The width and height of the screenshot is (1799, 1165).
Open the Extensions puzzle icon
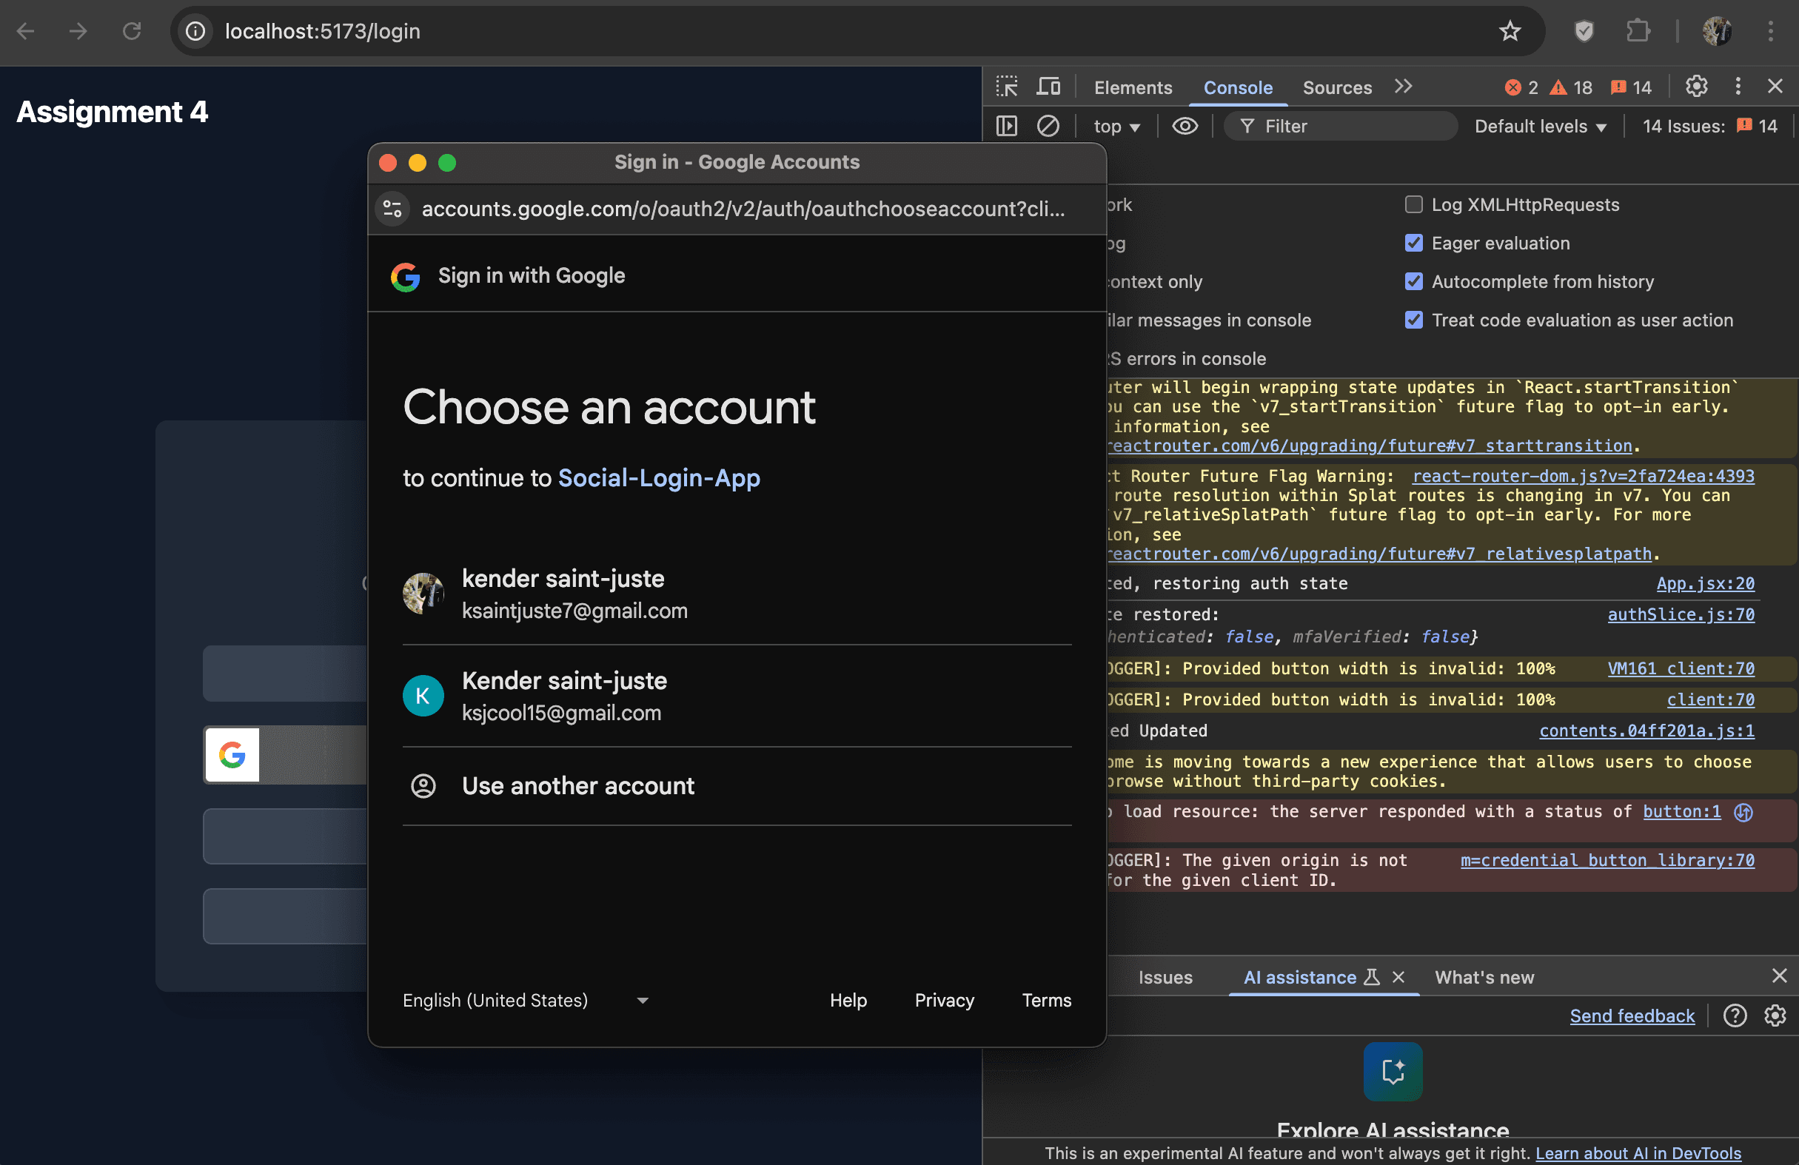[x=1638, y=31]
